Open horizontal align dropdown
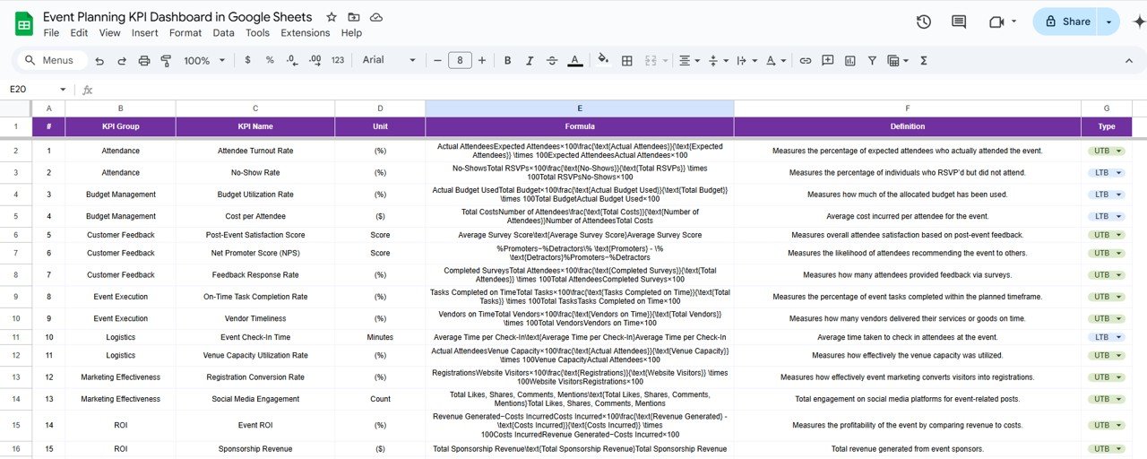This screenshot has height=459, width=1147. [x=689, y=60]
